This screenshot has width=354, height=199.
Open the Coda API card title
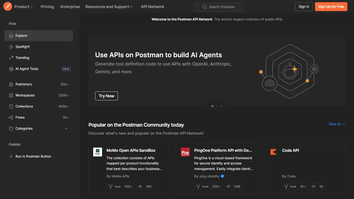pyautogui.click(x=290, y=150)
